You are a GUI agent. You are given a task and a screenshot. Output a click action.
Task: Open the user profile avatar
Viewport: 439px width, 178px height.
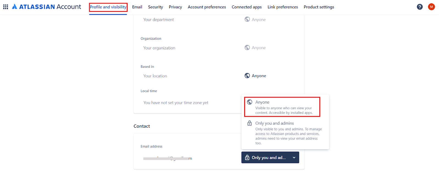[x=431, y=7]
